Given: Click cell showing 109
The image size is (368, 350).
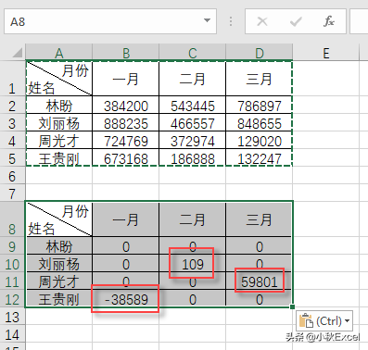Looking at the screenshot, I should pos(193,263).
